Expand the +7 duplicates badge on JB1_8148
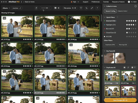138x103 pixels. click(71, 18)
